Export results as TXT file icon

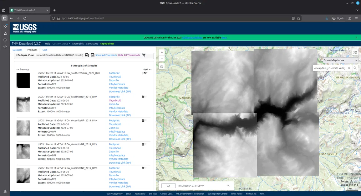(x=87, y=55)
